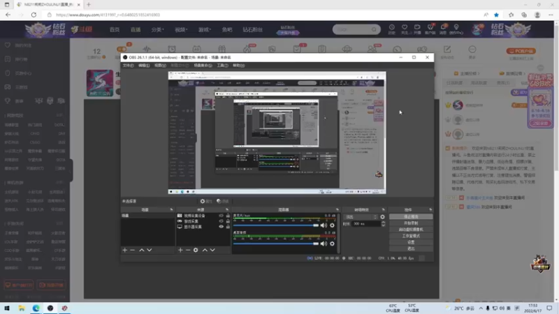The width and height of the screenshot is (559, 314).
Task: Click 停止推流 stop streaming button
Action: pyautogui.click(x=411, y=217)
